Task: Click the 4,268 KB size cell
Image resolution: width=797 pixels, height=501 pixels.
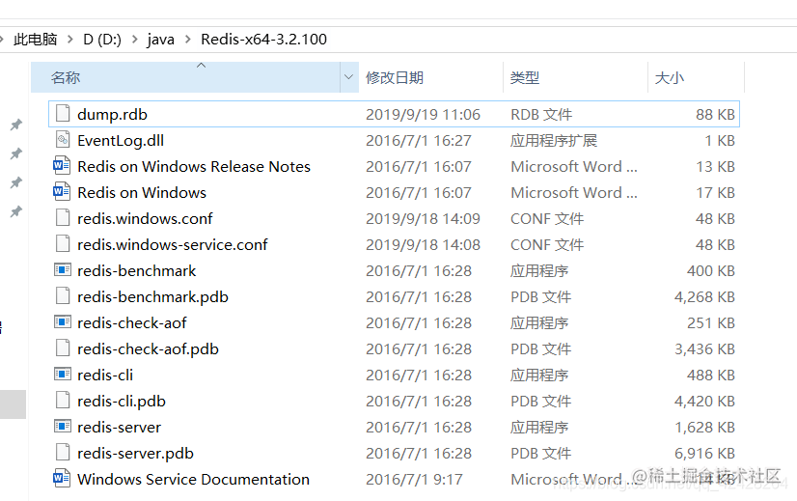Action: 704,296
